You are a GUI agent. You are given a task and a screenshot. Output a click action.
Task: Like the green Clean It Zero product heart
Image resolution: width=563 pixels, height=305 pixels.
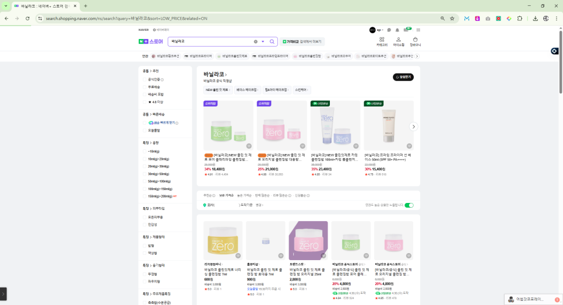(249, 146)
